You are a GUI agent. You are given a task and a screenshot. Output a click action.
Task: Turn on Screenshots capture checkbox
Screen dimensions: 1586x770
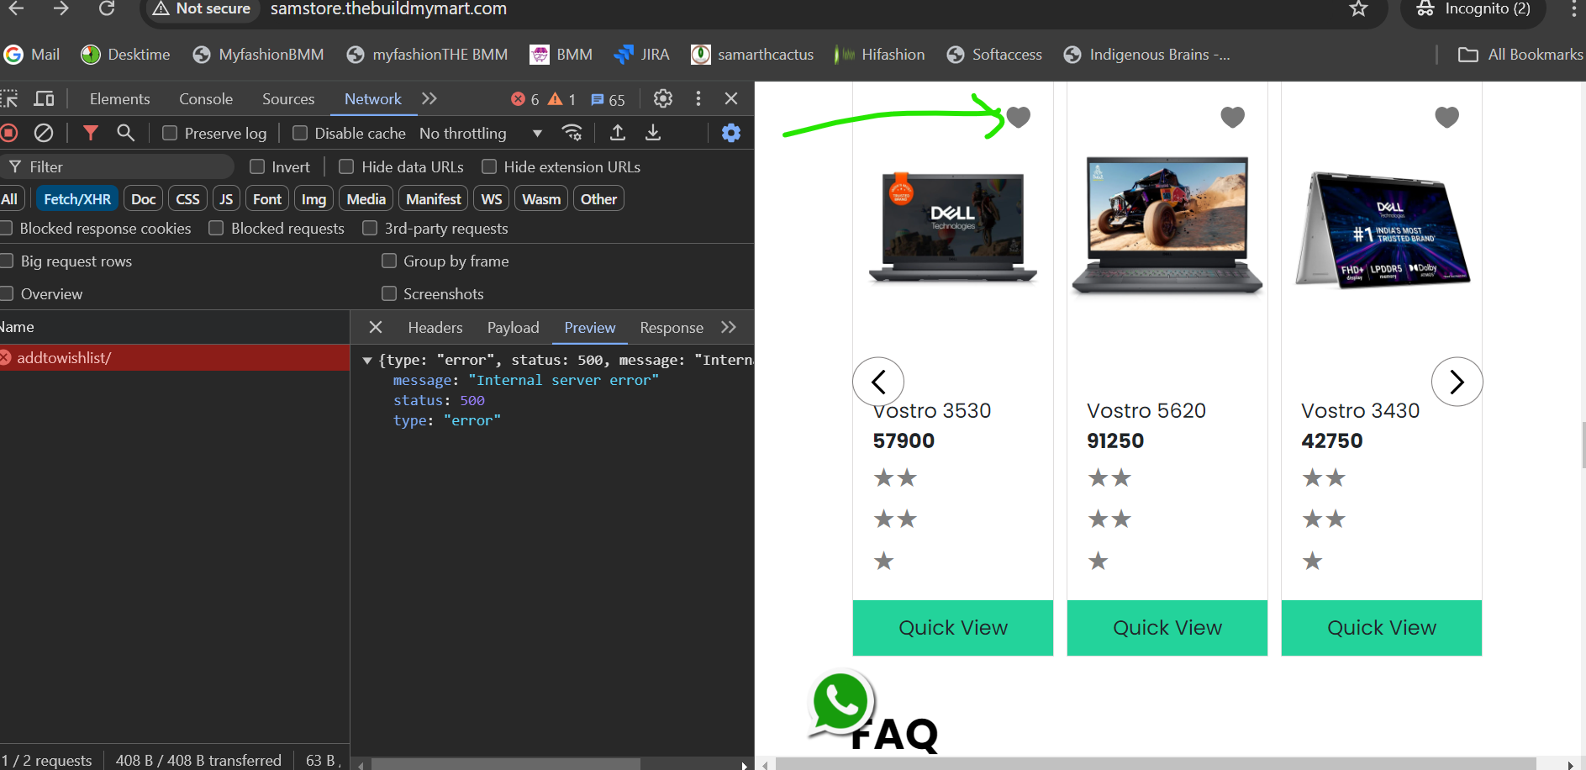click(x=389, y=293)
